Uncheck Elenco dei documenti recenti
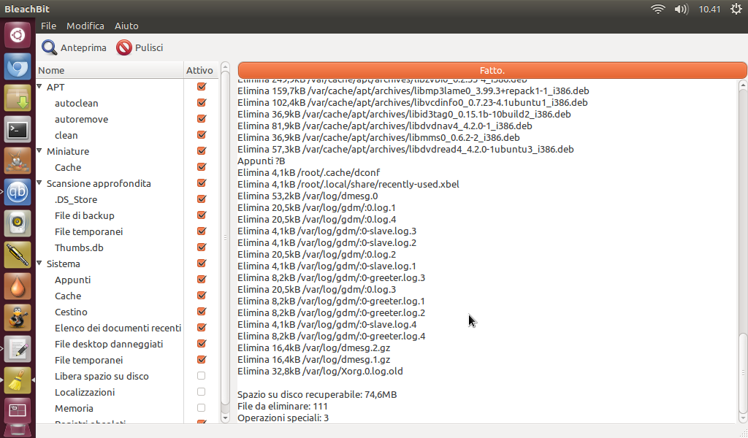 pyautogui.click(x=202, y=328)
